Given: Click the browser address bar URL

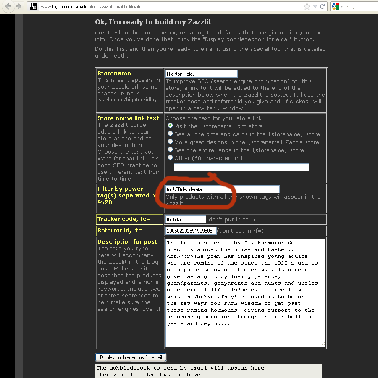Looking at the screenshot, I should pyautogui.click(x=92, y=6).
